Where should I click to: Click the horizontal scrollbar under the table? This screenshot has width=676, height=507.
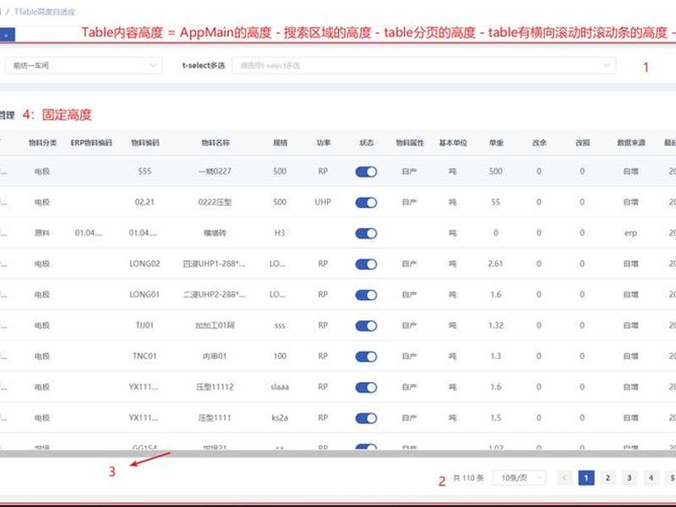point(338,454)
